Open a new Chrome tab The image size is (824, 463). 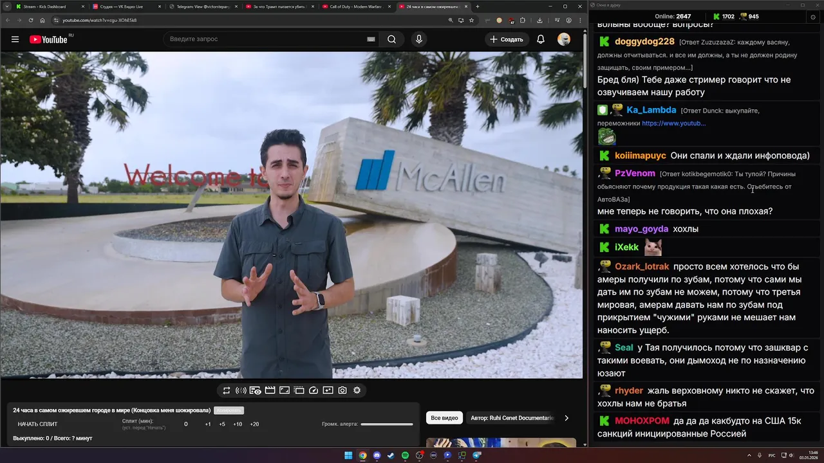point(477,6)
